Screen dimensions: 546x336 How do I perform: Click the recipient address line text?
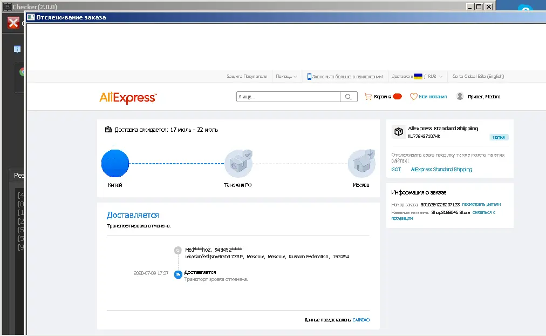pos(267,257)
